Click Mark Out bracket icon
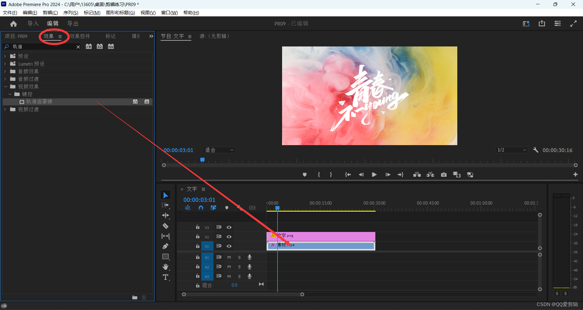 pyautogui.click(x=331, y=175)
